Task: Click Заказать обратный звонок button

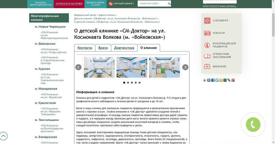Action: (x=40, y=4)
